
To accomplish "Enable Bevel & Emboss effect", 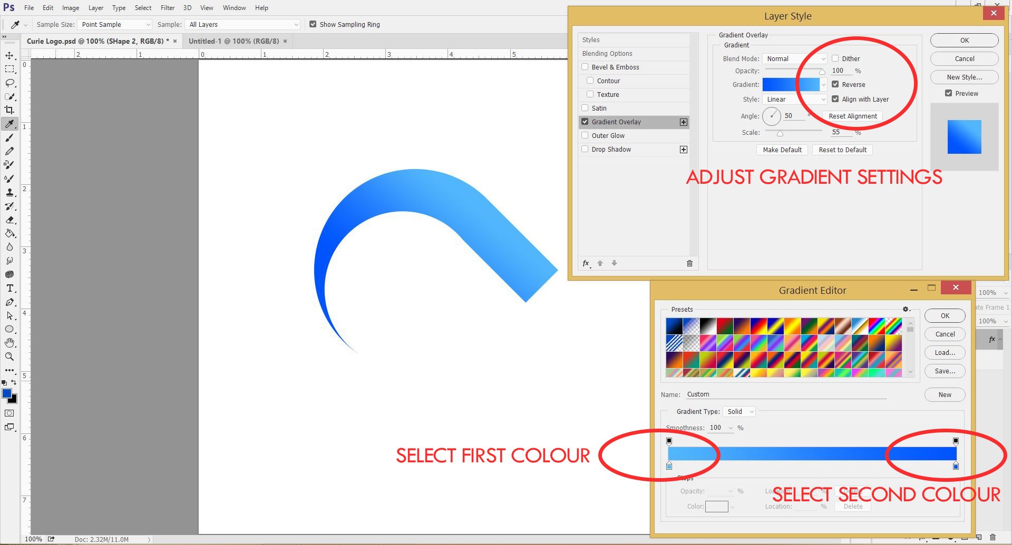I will (x=585, y=67).
